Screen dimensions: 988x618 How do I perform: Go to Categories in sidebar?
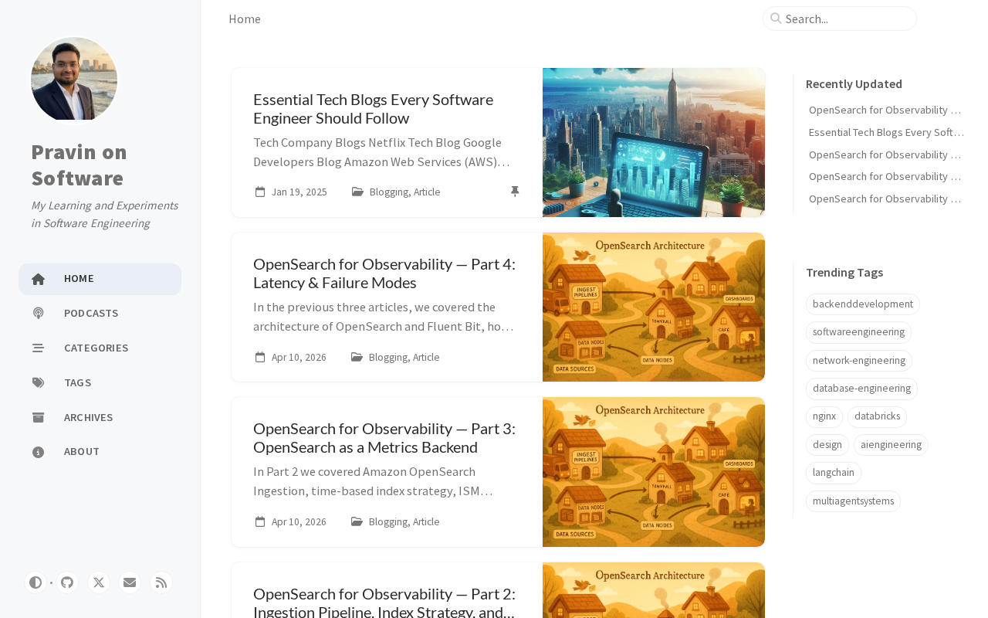tap(100, 348)
